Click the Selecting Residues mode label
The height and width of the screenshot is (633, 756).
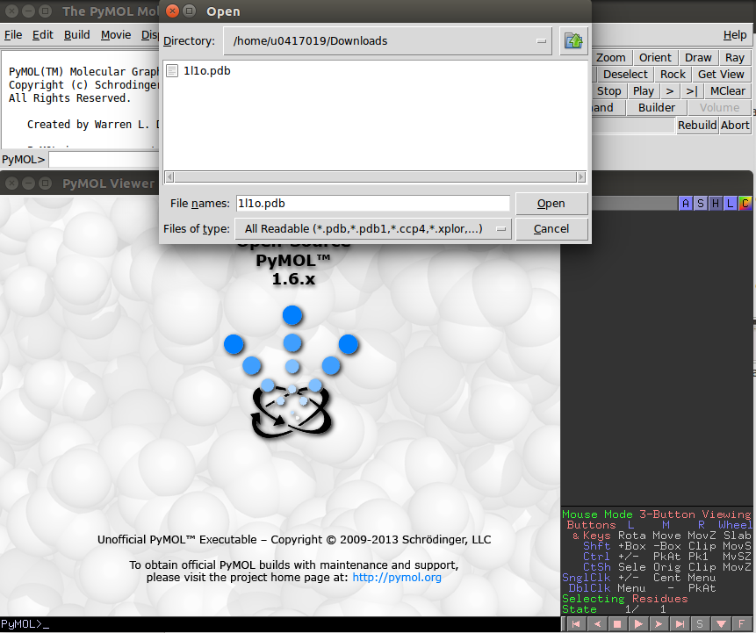point(625,599)
